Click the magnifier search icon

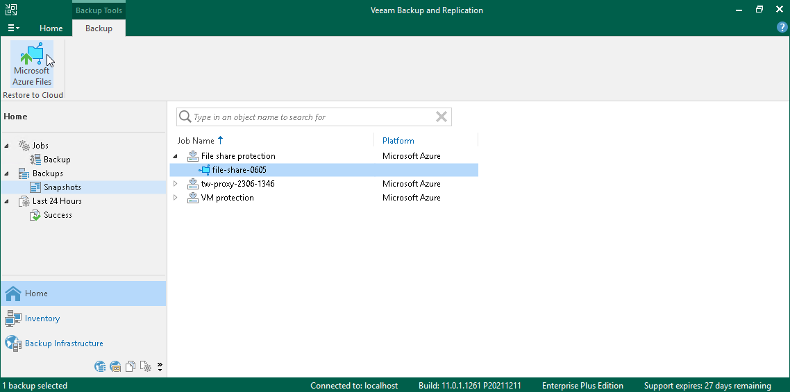tap(185, 117)
